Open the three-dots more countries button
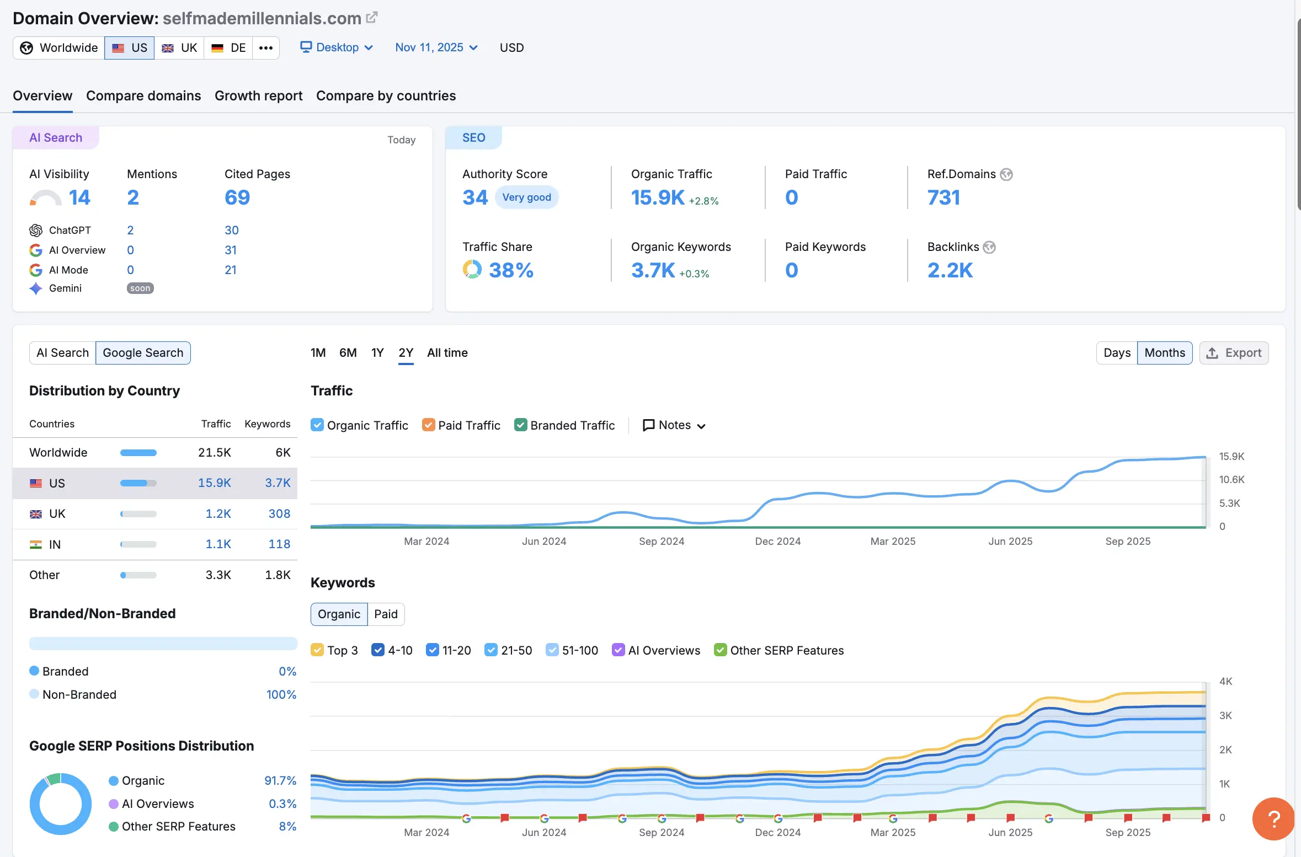1301x857 pixels. point(266,48)
